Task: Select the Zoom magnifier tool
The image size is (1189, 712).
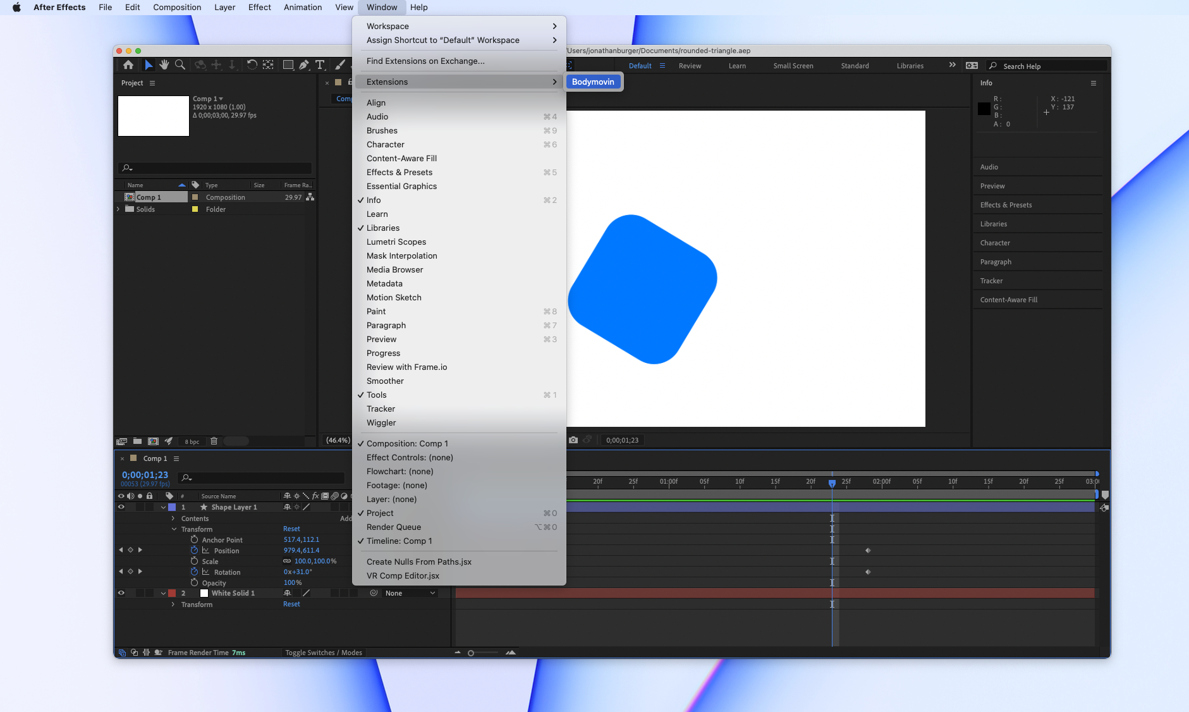Action: click(x=180, y=65)
